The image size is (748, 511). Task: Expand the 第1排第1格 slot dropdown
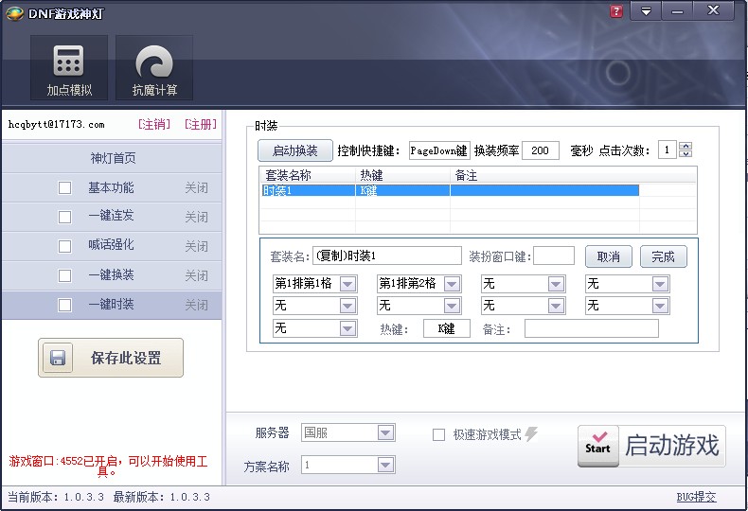pos(347,284)
